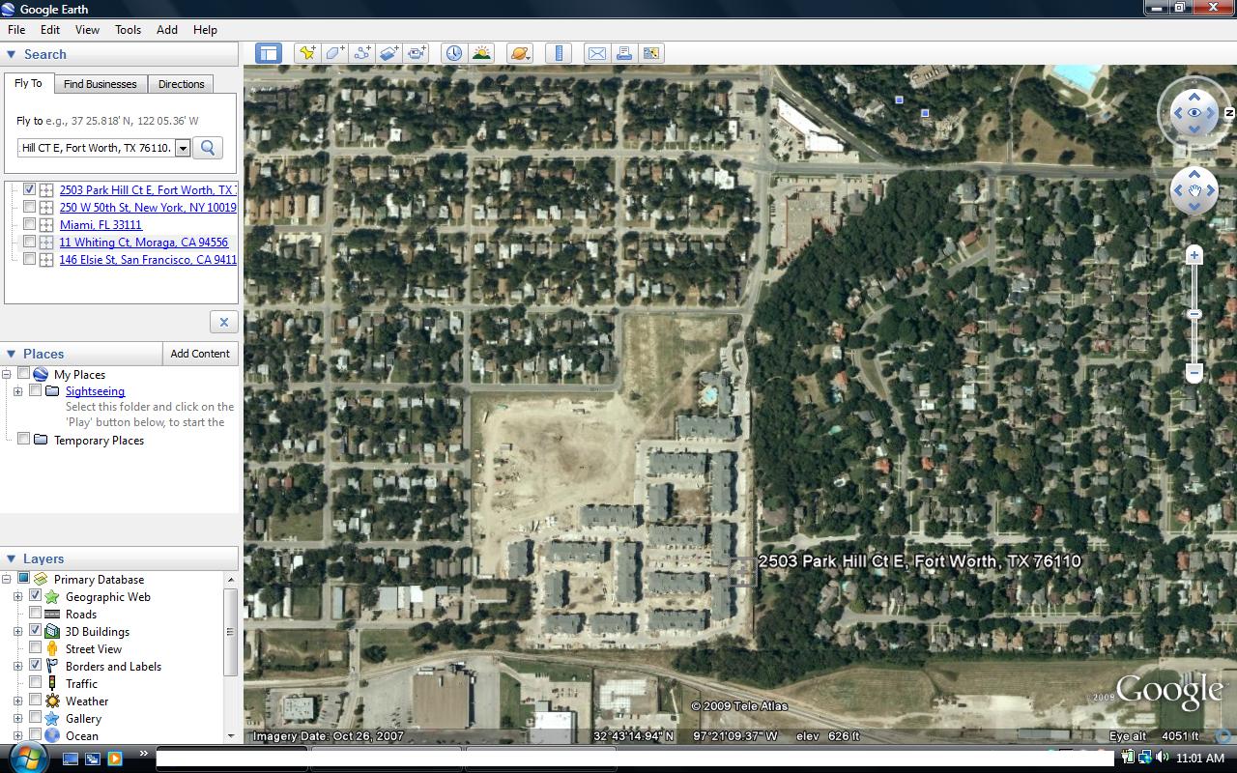1237x773 pixels.
Task: Click the Look joystick eye center
Action: tap(1194, 113)
